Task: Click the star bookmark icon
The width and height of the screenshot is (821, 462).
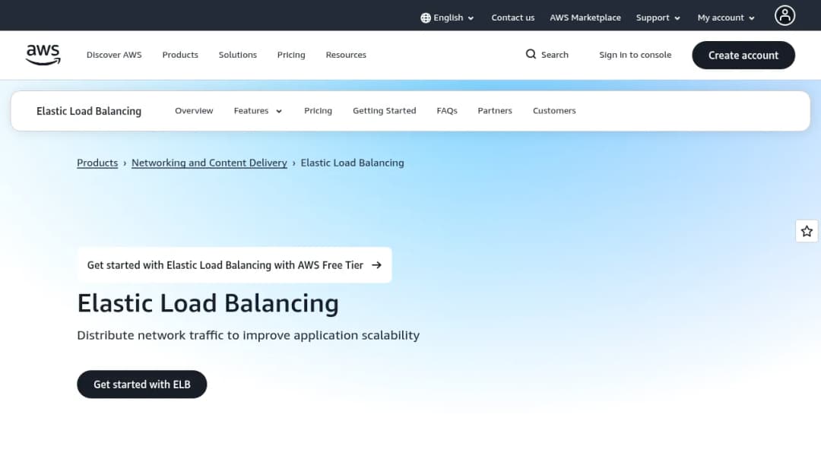Action: 807,231
